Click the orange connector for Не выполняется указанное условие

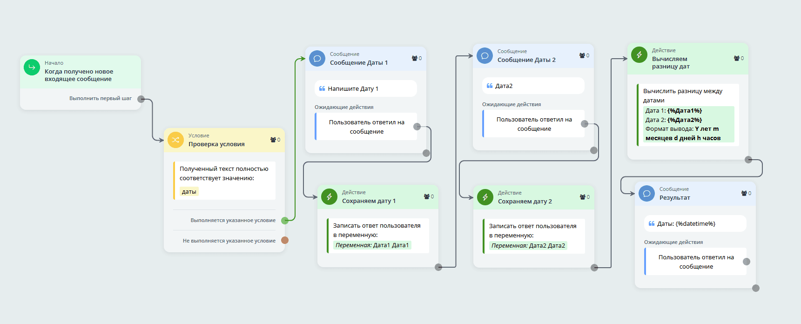click(x=285, y=240)
